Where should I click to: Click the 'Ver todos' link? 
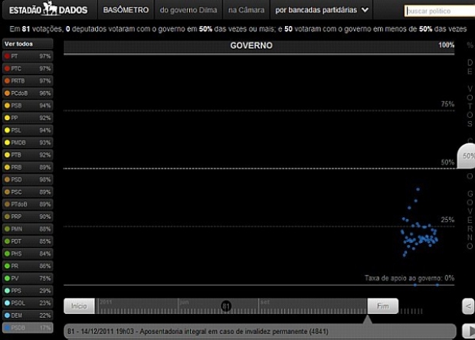coord(18,44)
